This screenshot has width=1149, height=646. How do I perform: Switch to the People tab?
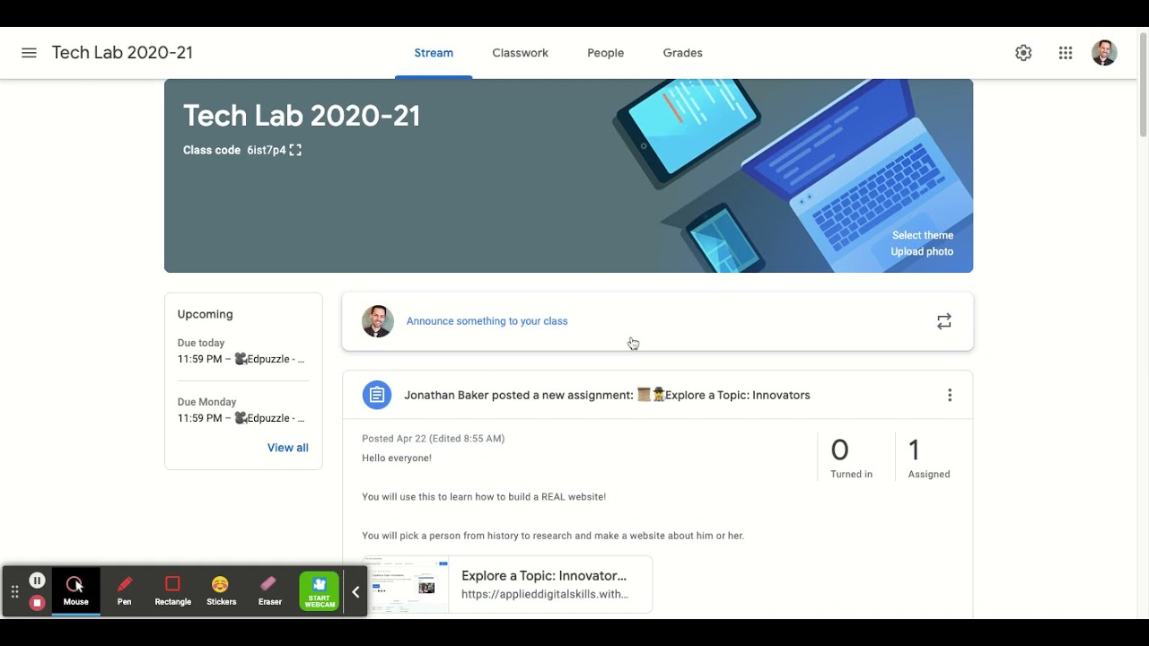coord(605,53)
